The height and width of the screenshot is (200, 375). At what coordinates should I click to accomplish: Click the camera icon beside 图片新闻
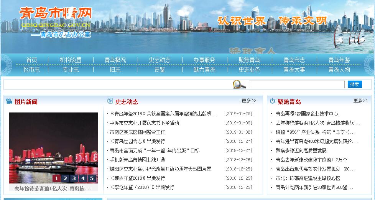point(9,101)
